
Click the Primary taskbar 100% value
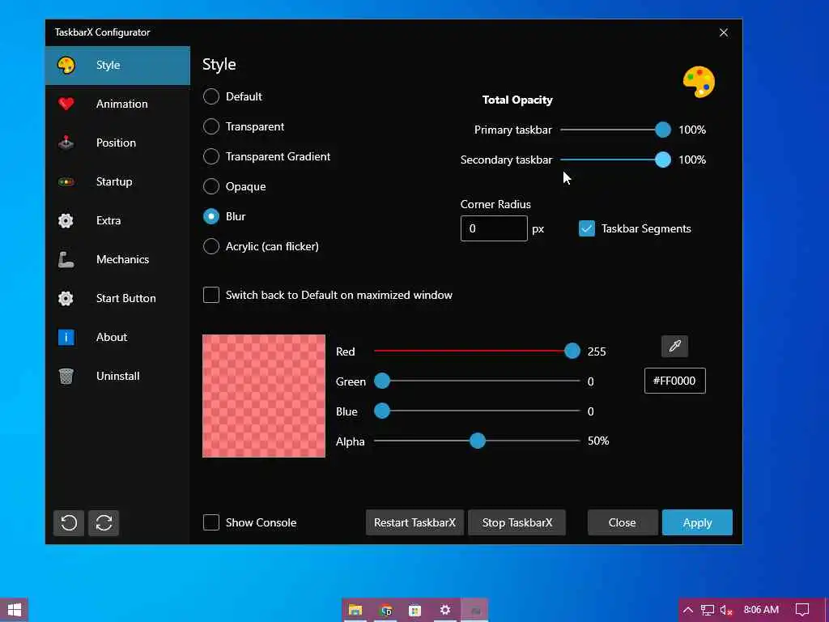[x=692, y=130]
